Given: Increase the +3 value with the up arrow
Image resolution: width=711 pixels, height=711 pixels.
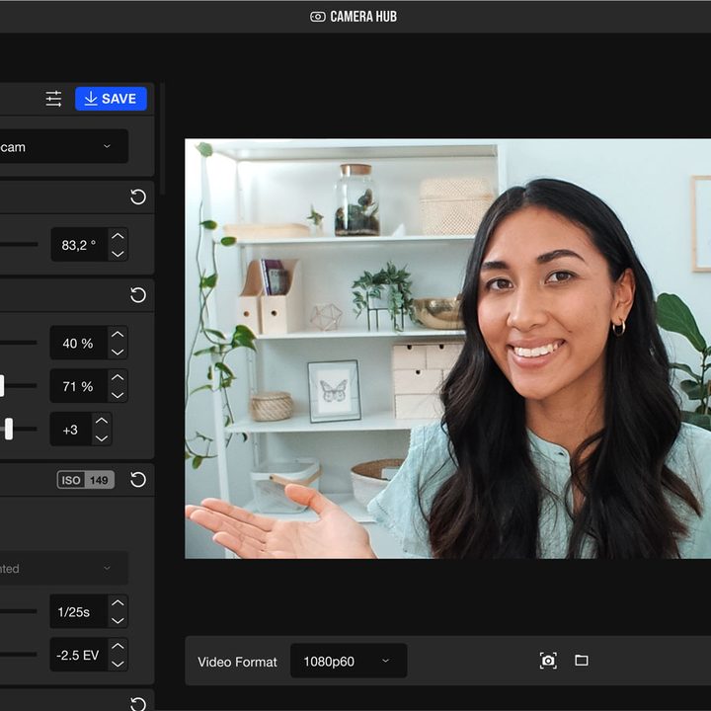Looking at the screenshot, I should click(102, 421).
